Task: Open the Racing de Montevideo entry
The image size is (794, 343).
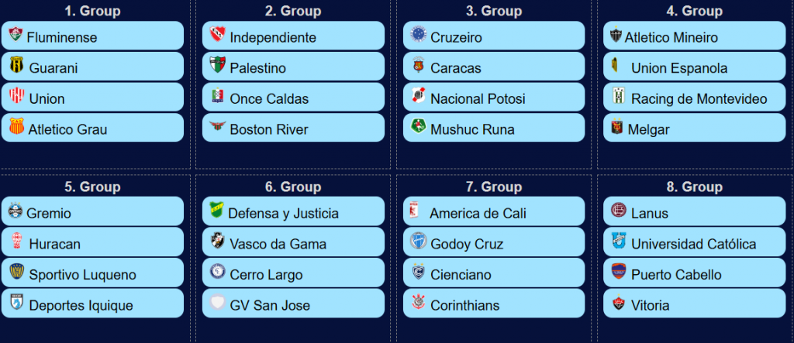Action: click(x=694, y=97)
